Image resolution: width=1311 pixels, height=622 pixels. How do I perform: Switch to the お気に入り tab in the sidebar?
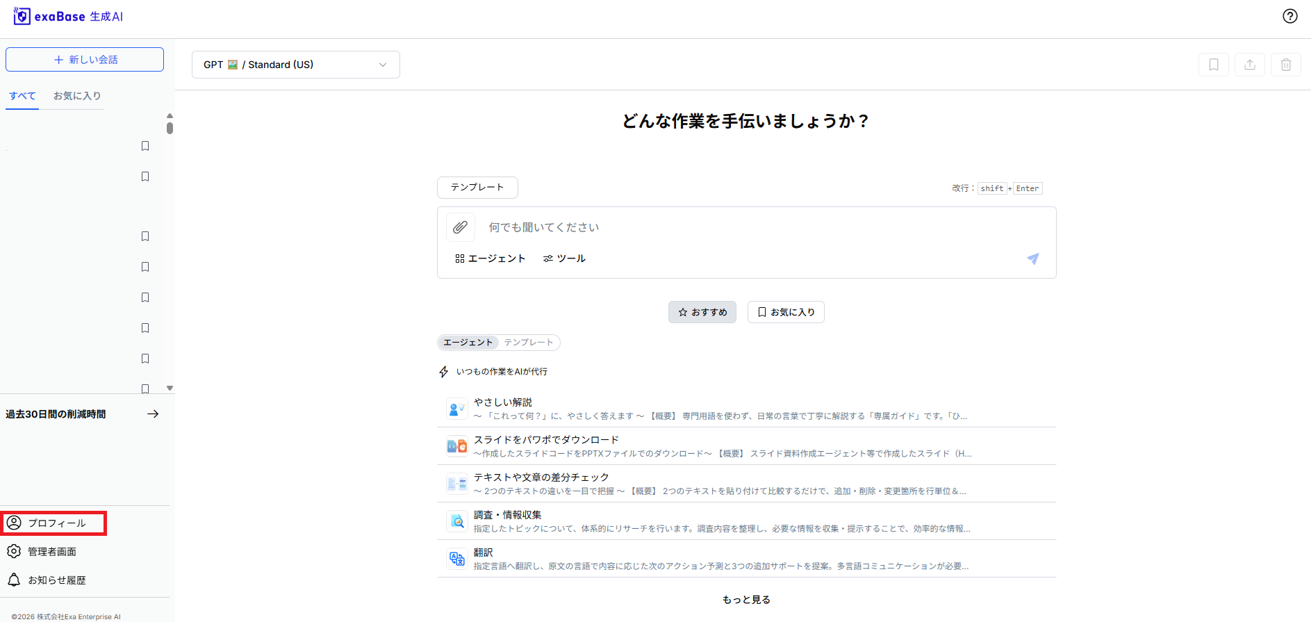click(77, 96)
